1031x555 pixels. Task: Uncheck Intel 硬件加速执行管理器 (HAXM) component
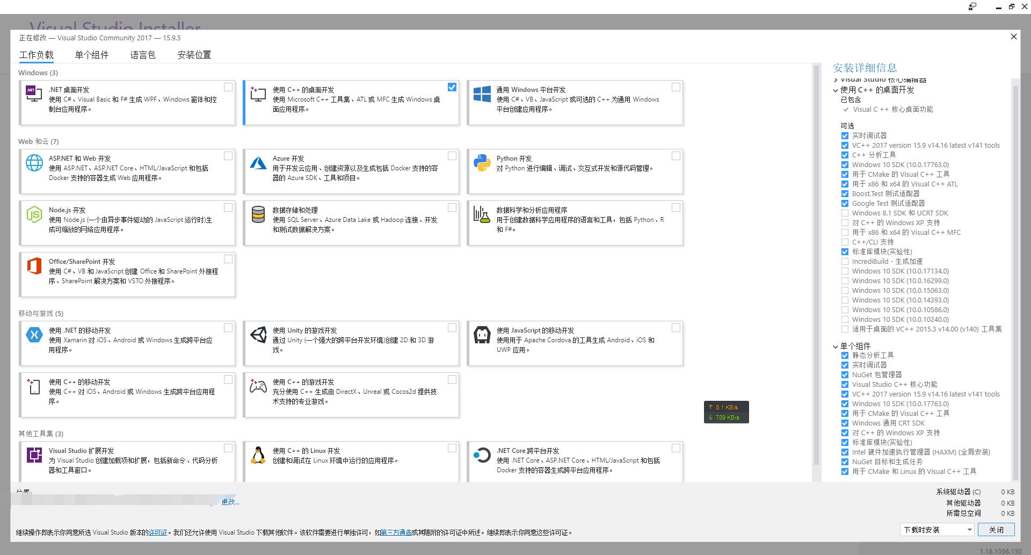(x=845, y=452)
